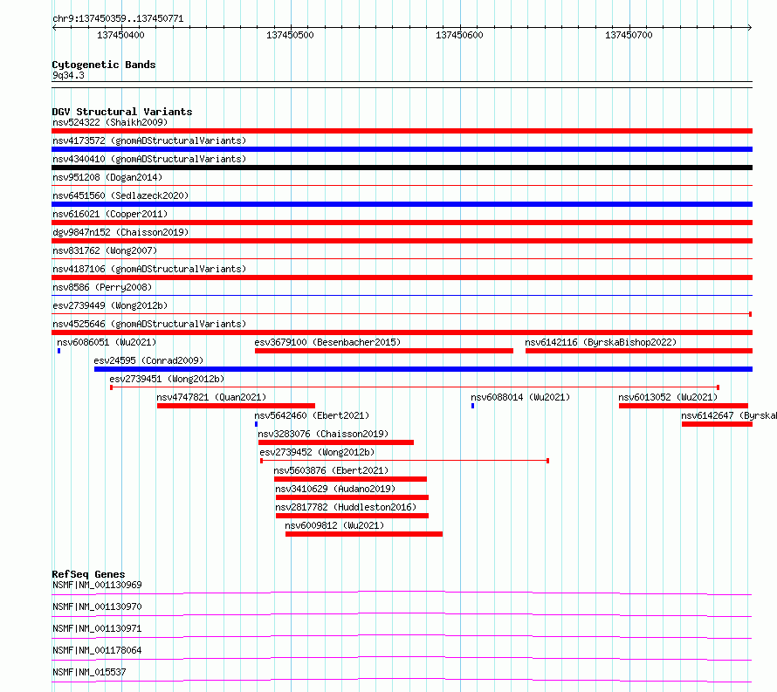Open nsv6451560 (Sedlazeck2020) variant
Viewport: 777px width, 692px height.
click(120, 195)
